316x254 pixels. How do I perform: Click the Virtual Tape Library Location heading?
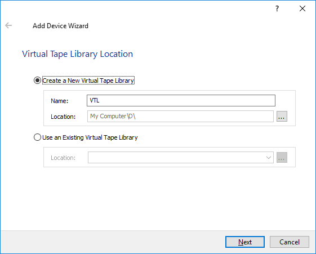tap(77, 54)
